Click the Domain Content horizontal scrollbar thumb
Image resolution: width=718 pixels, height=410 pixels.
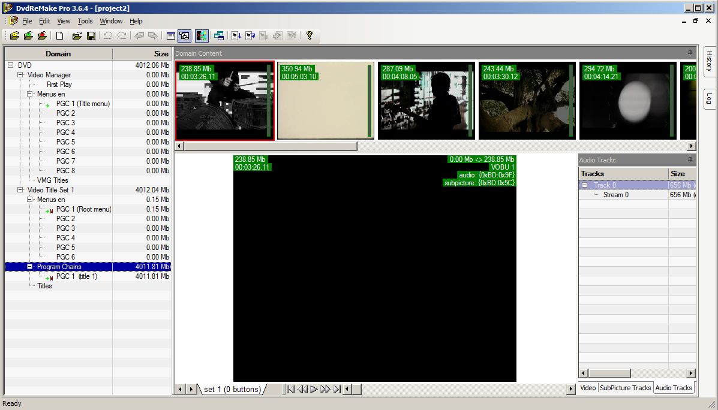tap(266, 146)
